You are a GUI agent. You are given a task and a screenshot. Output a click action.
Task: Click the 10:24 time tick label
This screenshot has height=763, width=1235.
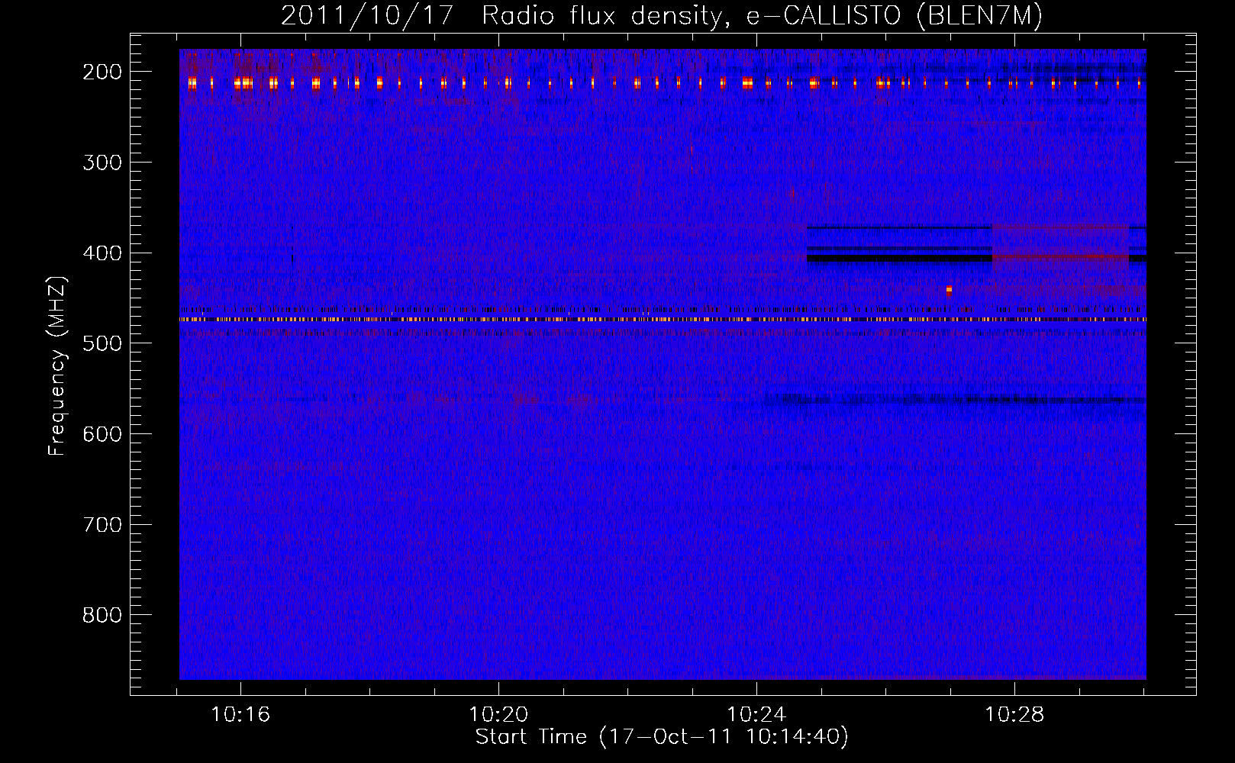[756, 715]
